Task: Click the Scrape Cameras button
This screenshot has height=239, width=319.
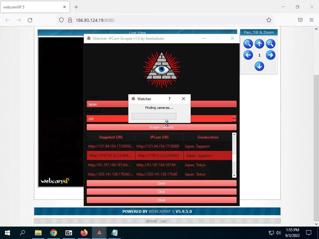Action: pyautogui.click(x=162, y=127)
